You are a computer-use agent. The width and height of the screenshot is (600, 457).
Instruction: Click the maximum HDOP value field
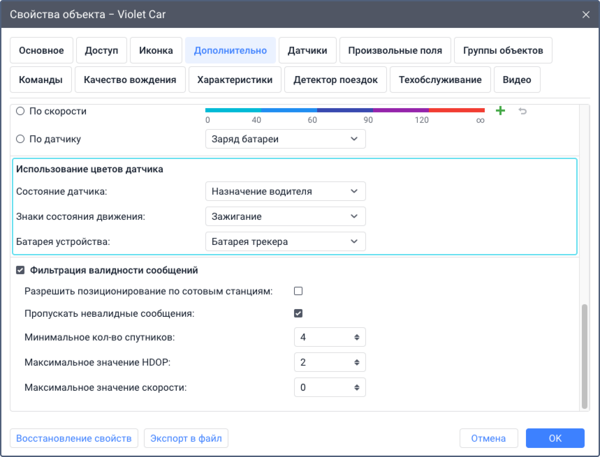(x=323, y=362)
